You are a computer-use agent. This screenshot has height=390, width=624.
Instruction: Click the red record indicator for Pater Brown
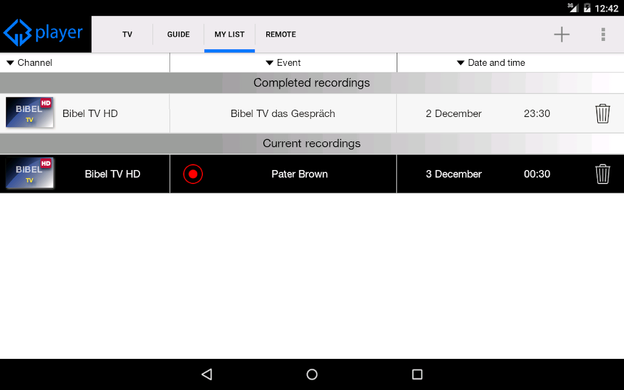point(193,174)
